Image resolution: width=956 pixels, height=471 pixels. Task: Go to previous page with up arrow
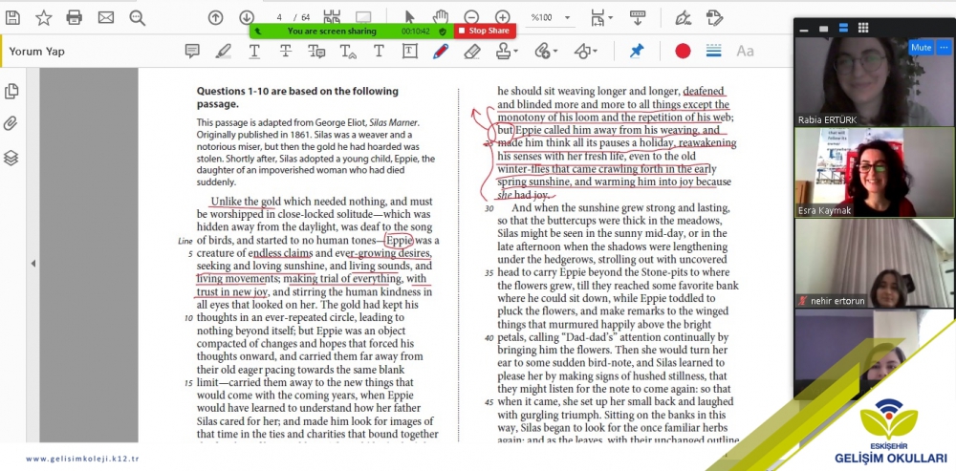point(215,17)
